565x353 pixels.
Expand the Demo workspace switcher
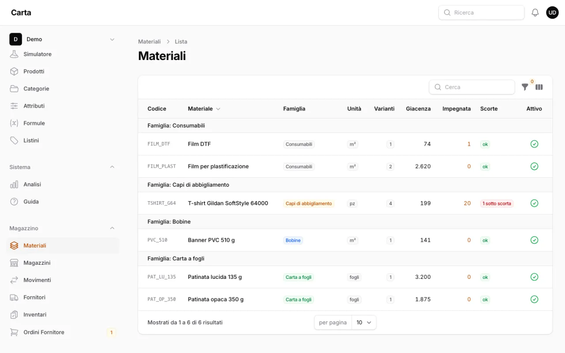[63, 39]
